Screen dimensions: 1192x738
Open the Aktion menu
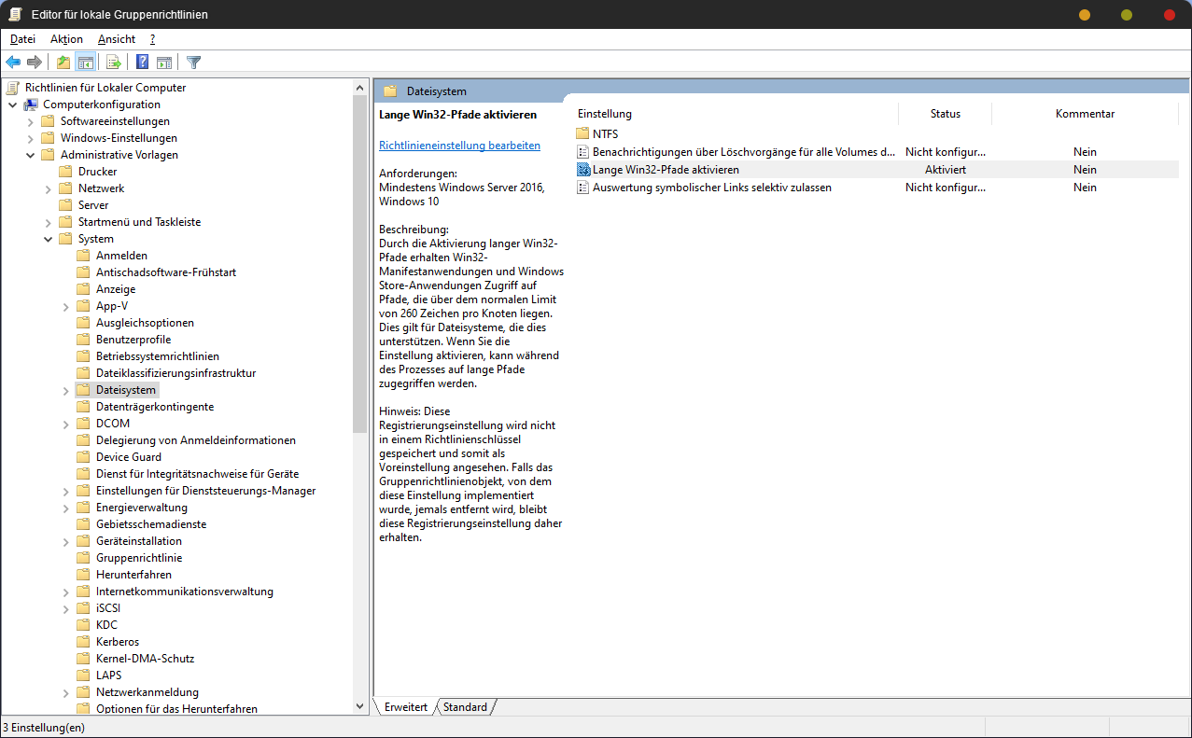click(x=66, y=39)
